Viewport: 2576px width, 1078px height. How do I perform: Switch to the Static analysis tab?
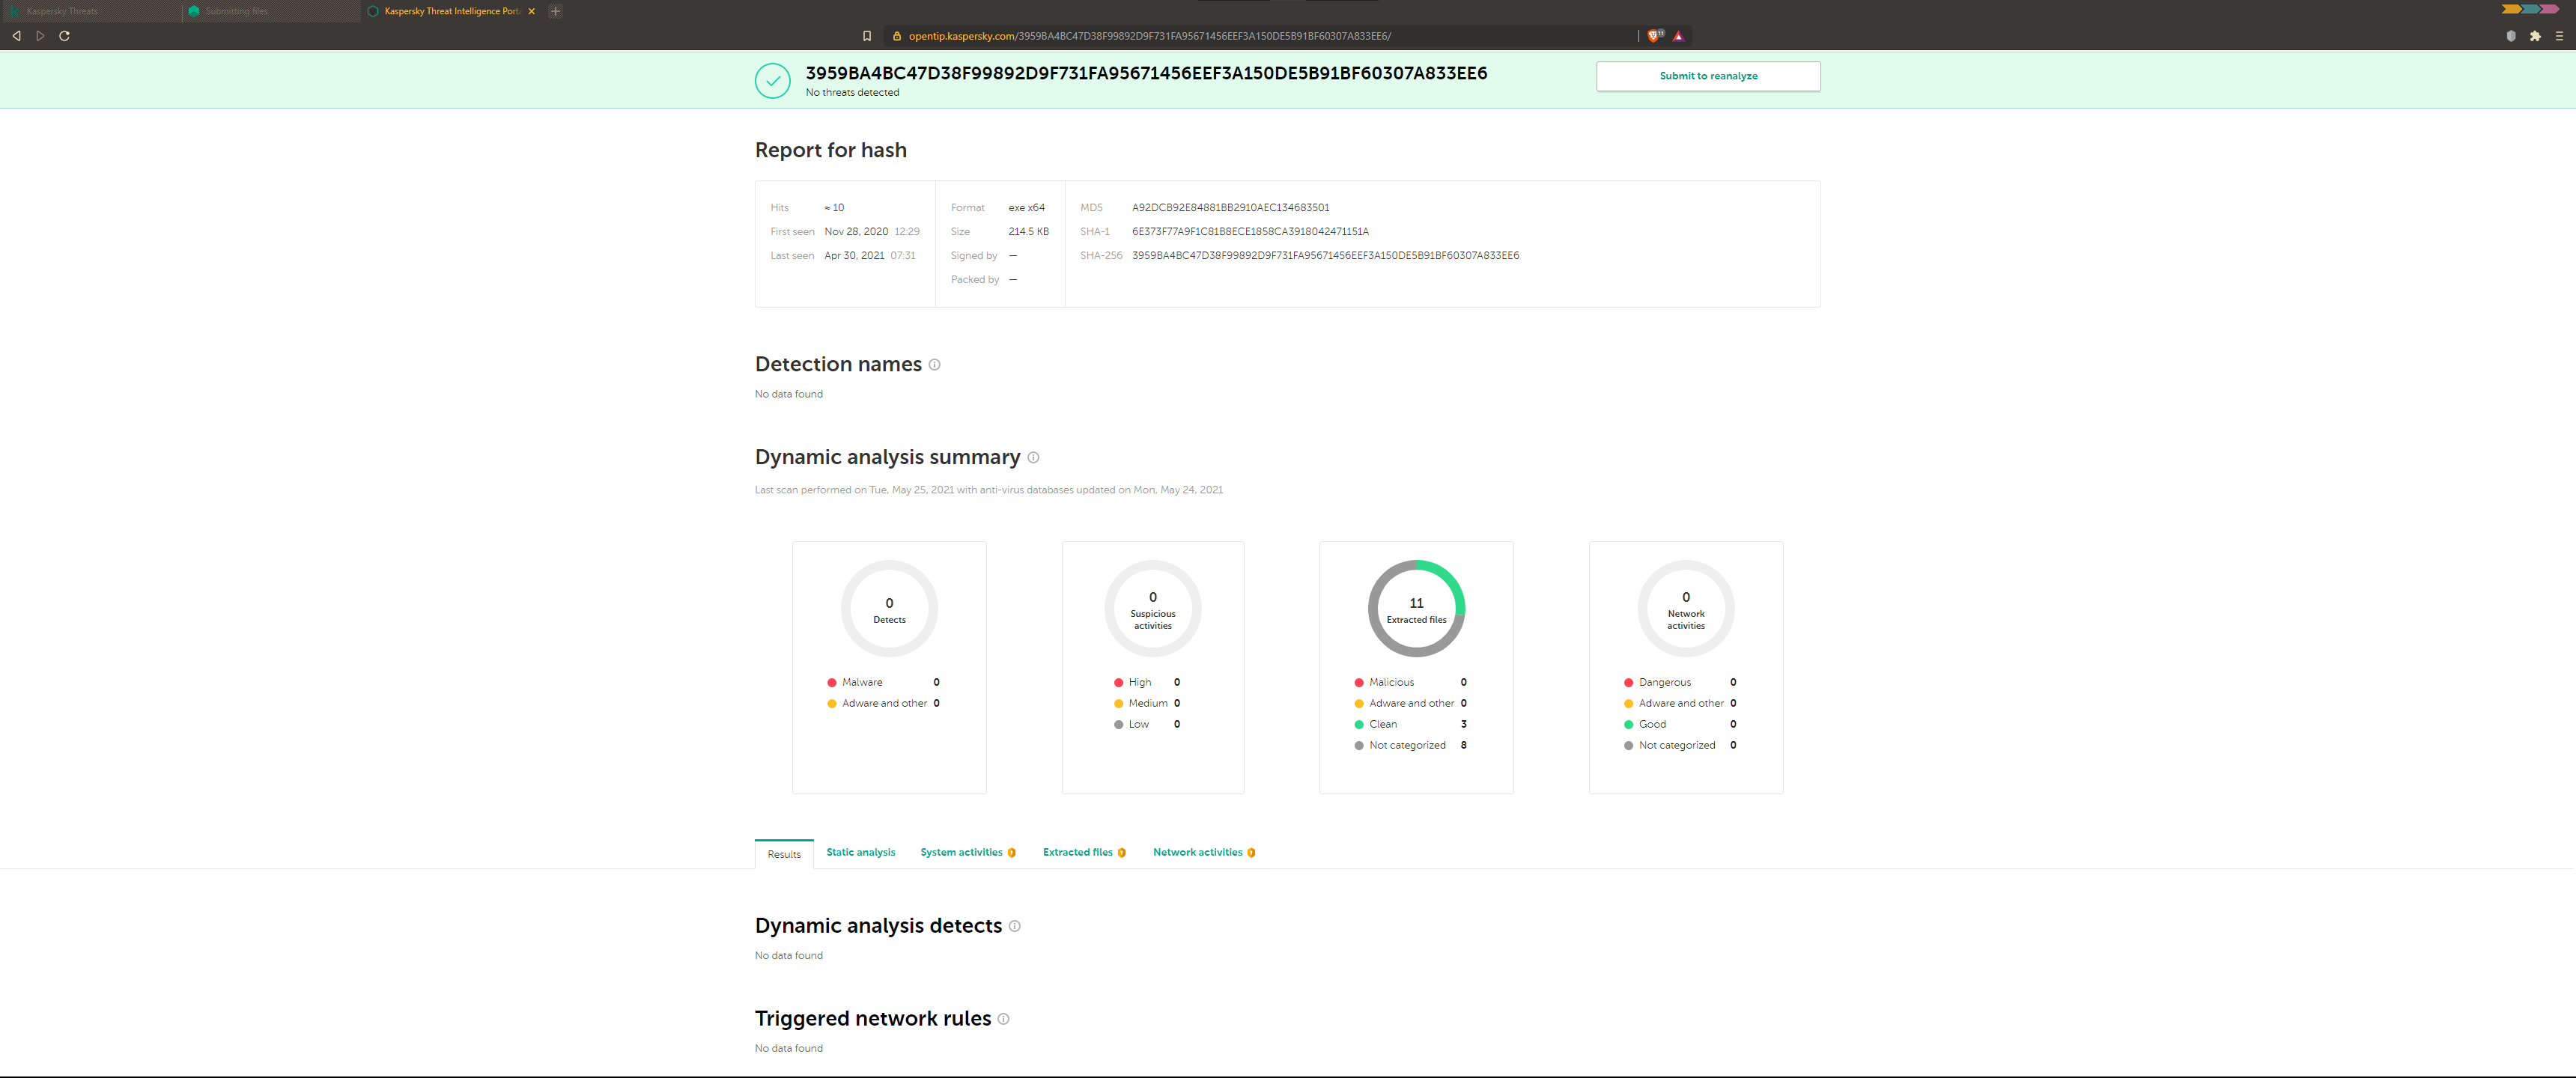(860, 852)
